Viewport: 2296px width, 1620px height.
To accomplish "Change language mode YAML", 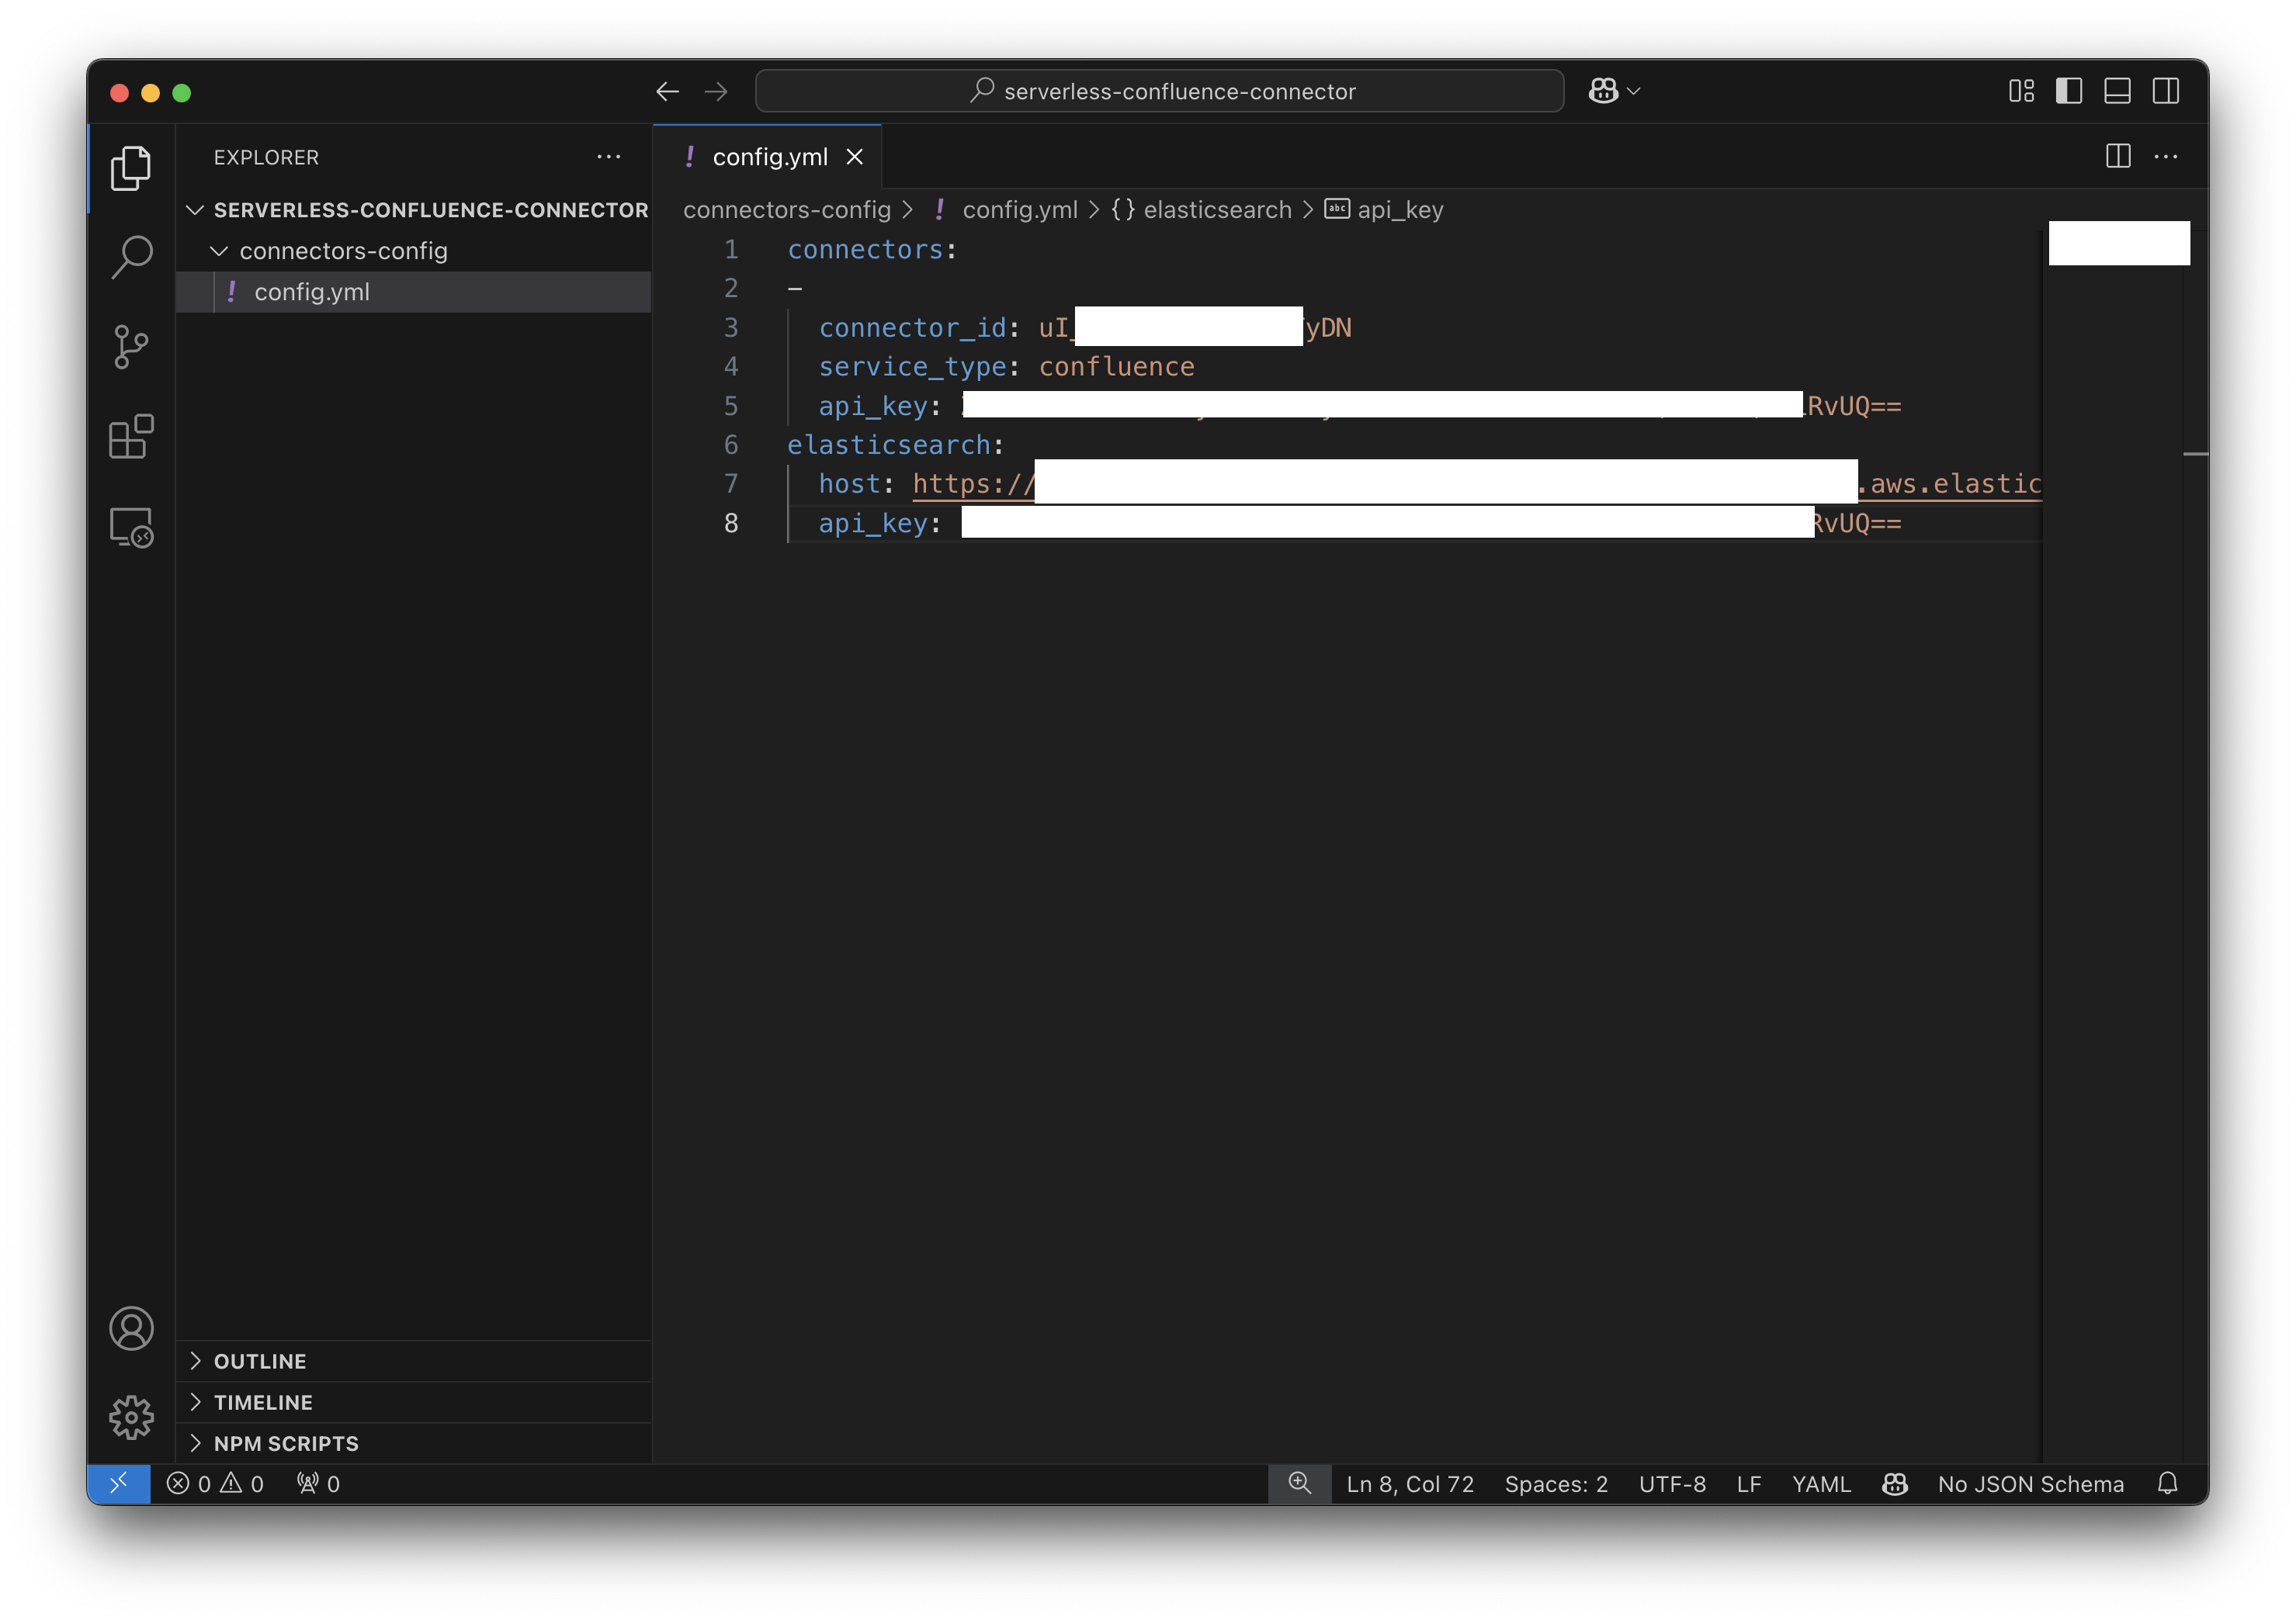I will (x=1821, y=1484).
